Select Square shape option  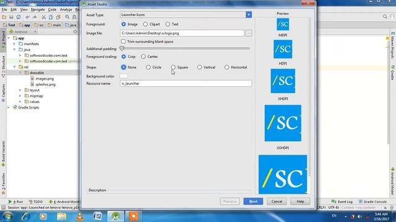coord(173,67)
